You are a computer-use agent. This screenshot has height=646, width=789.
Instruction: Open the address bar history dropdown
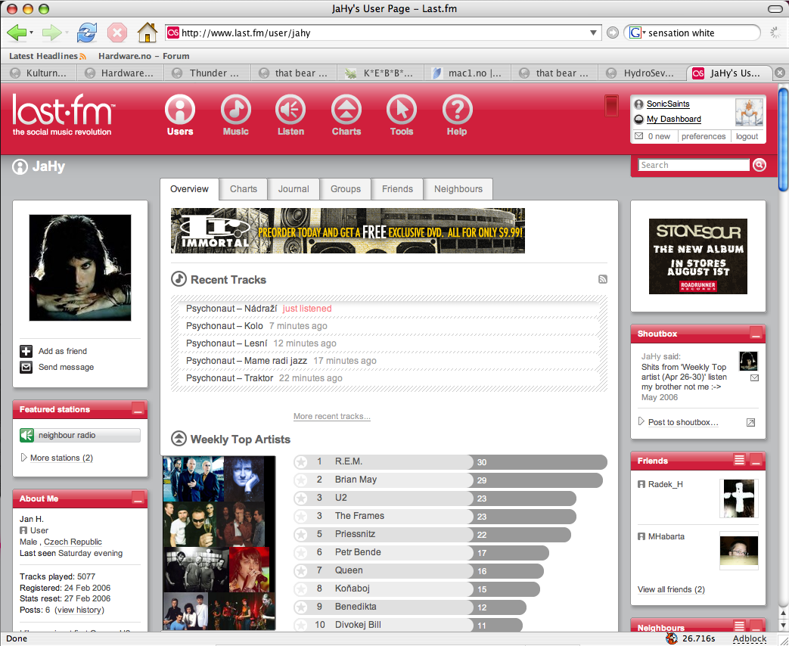(593, 33)
